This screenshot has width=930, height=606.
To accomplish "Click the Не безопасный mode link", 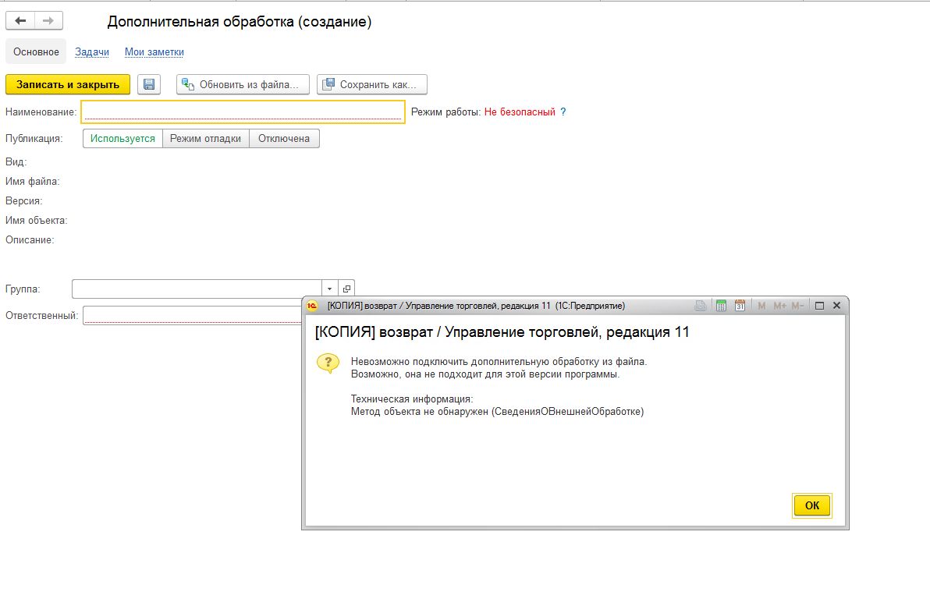I will coord(520,112).
